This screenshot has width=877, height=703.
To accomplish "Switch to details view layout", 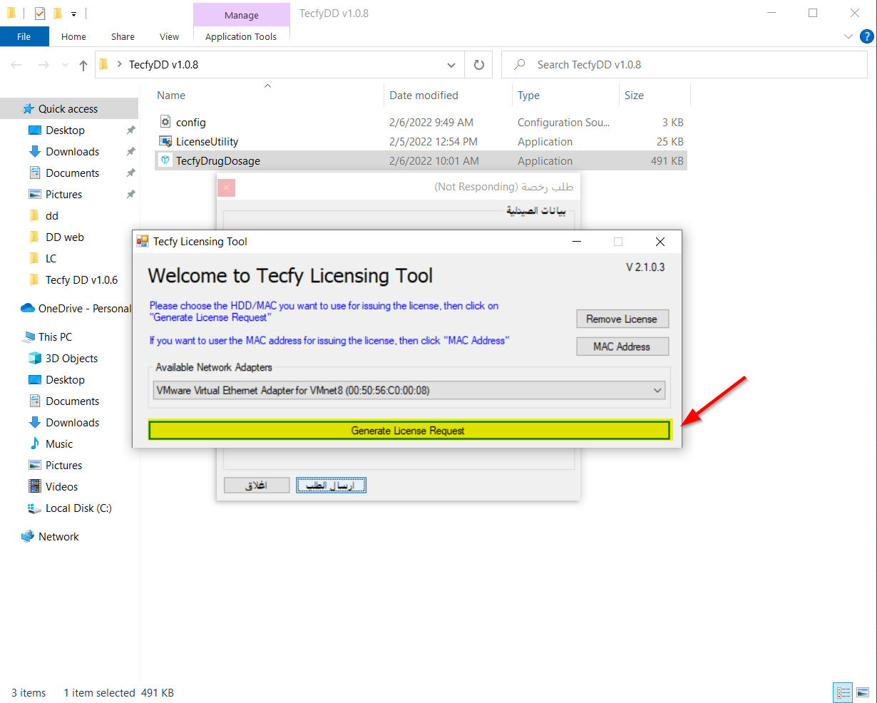I will [843, 692].
